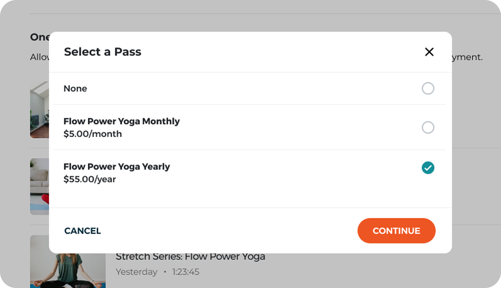Open the room-with-plants video thumbnail

pos(39,110)
